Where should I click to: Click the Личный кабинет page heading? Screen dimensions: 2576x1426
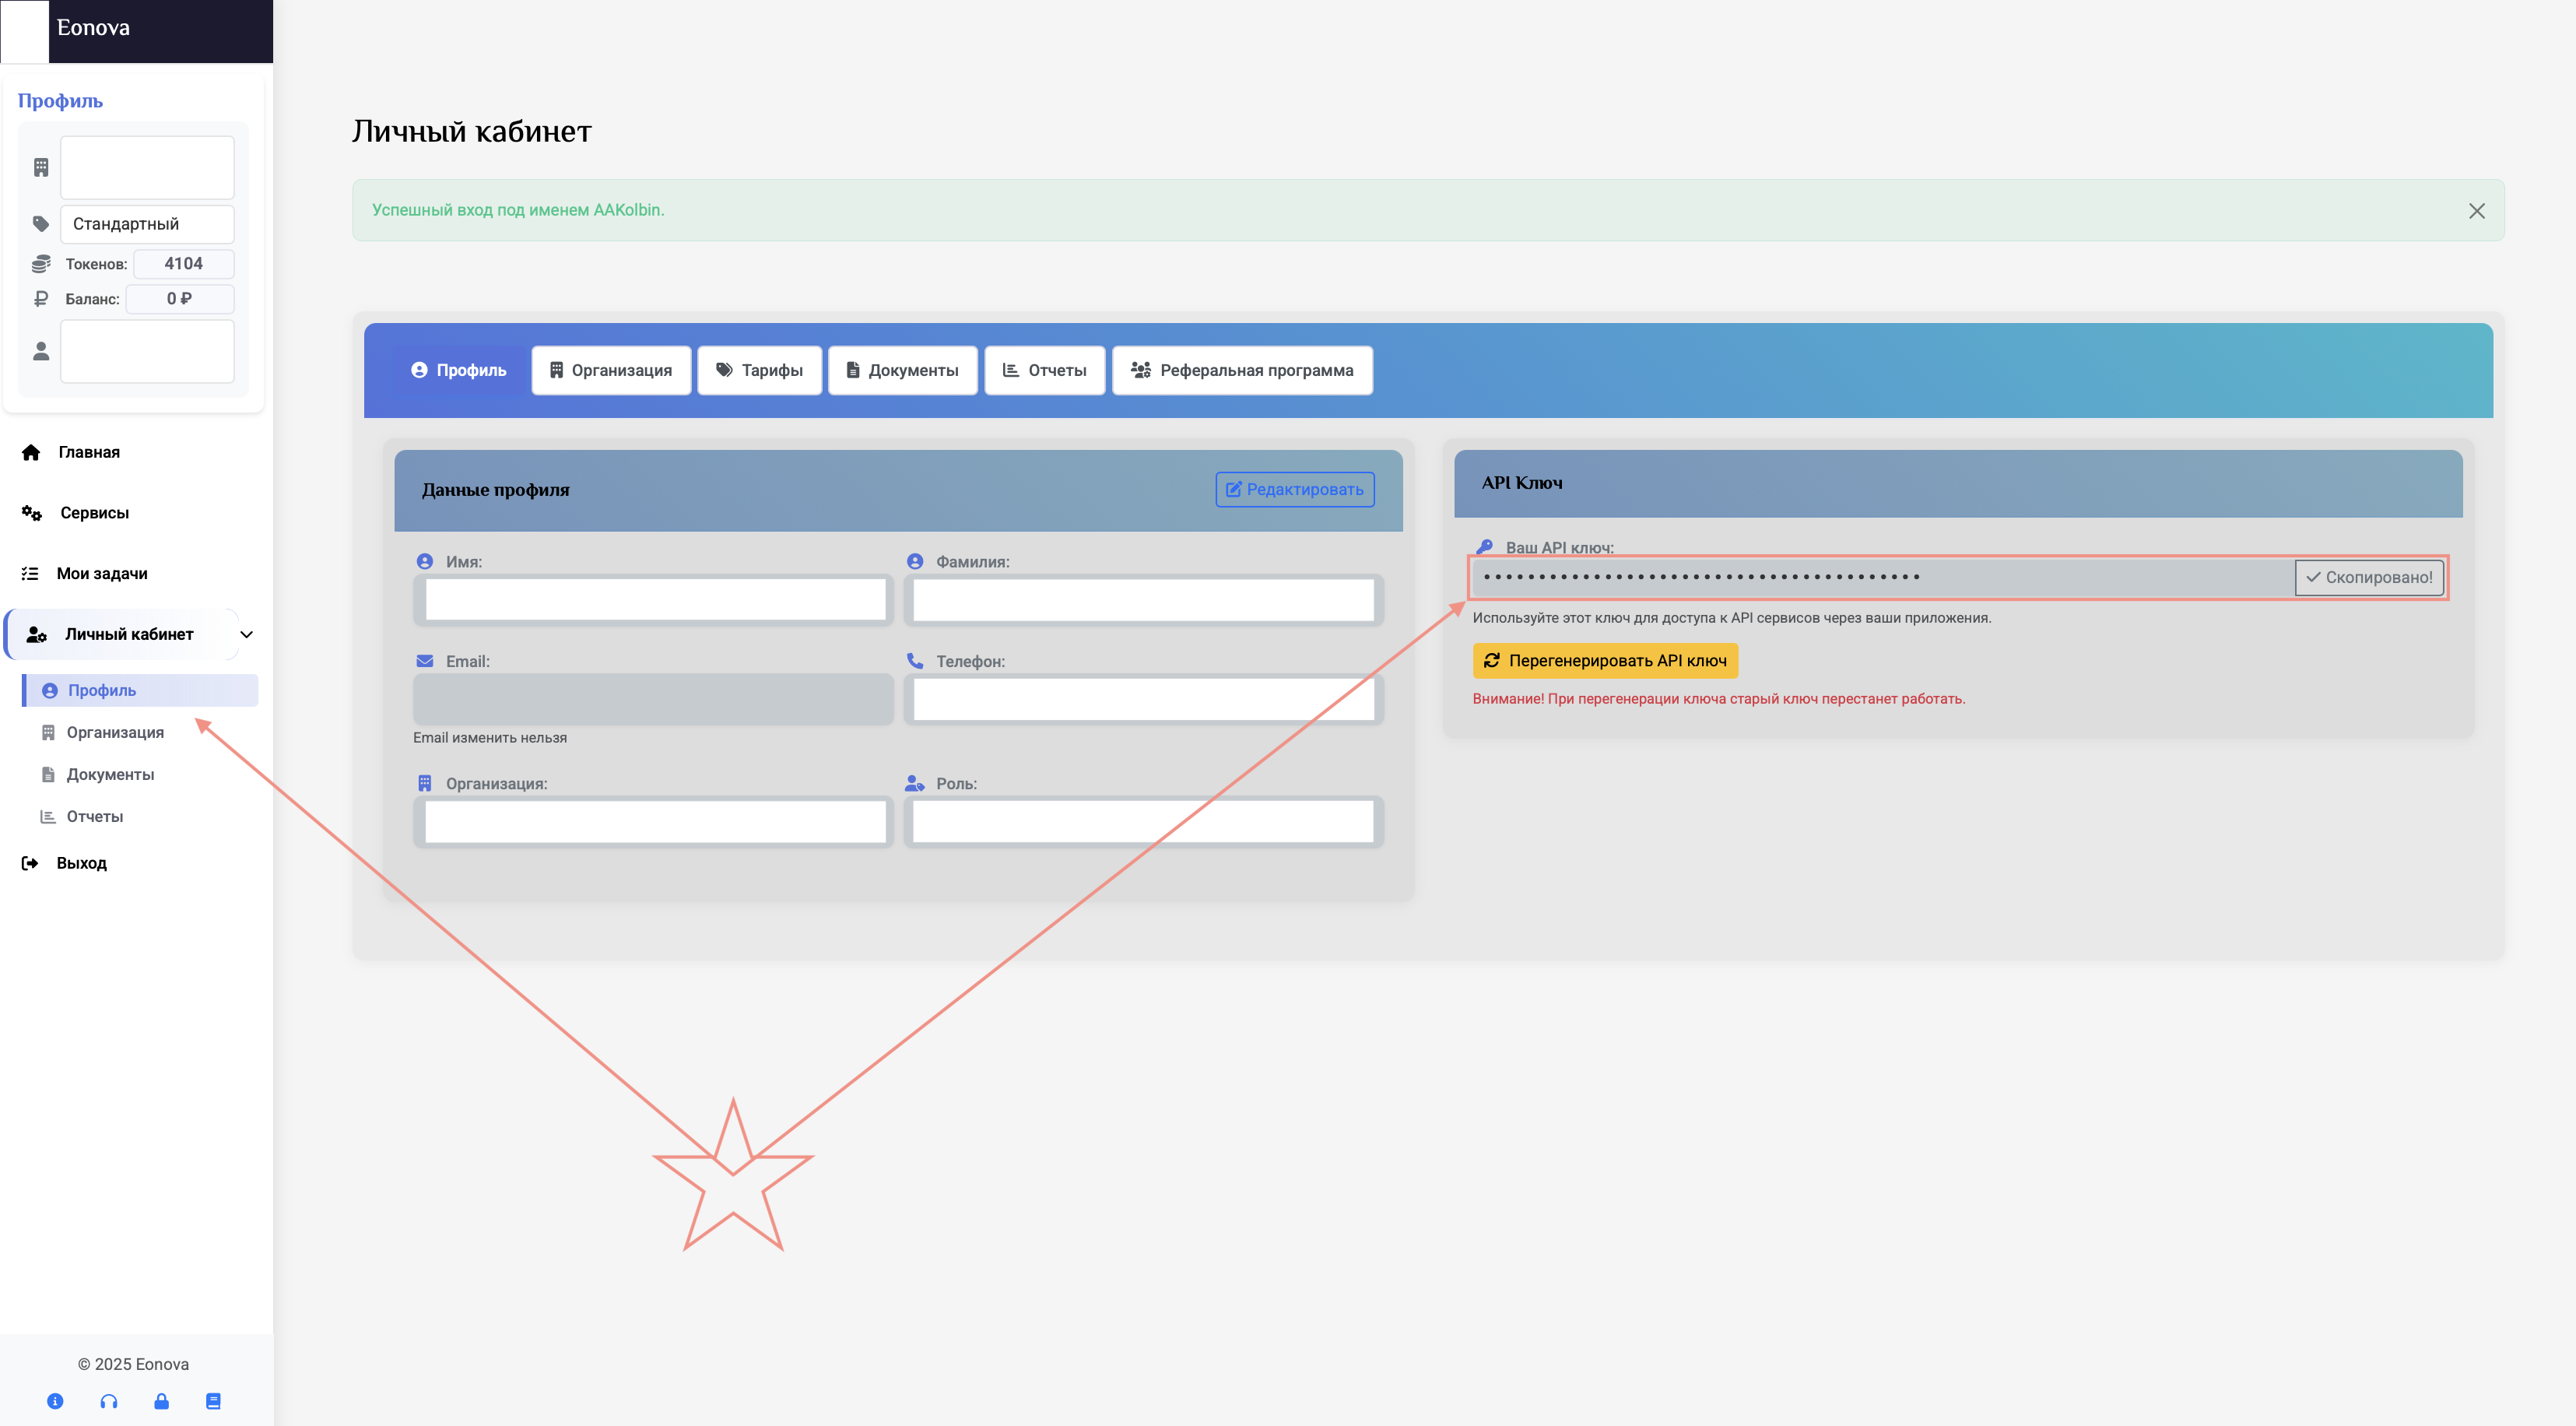[472, 131]
